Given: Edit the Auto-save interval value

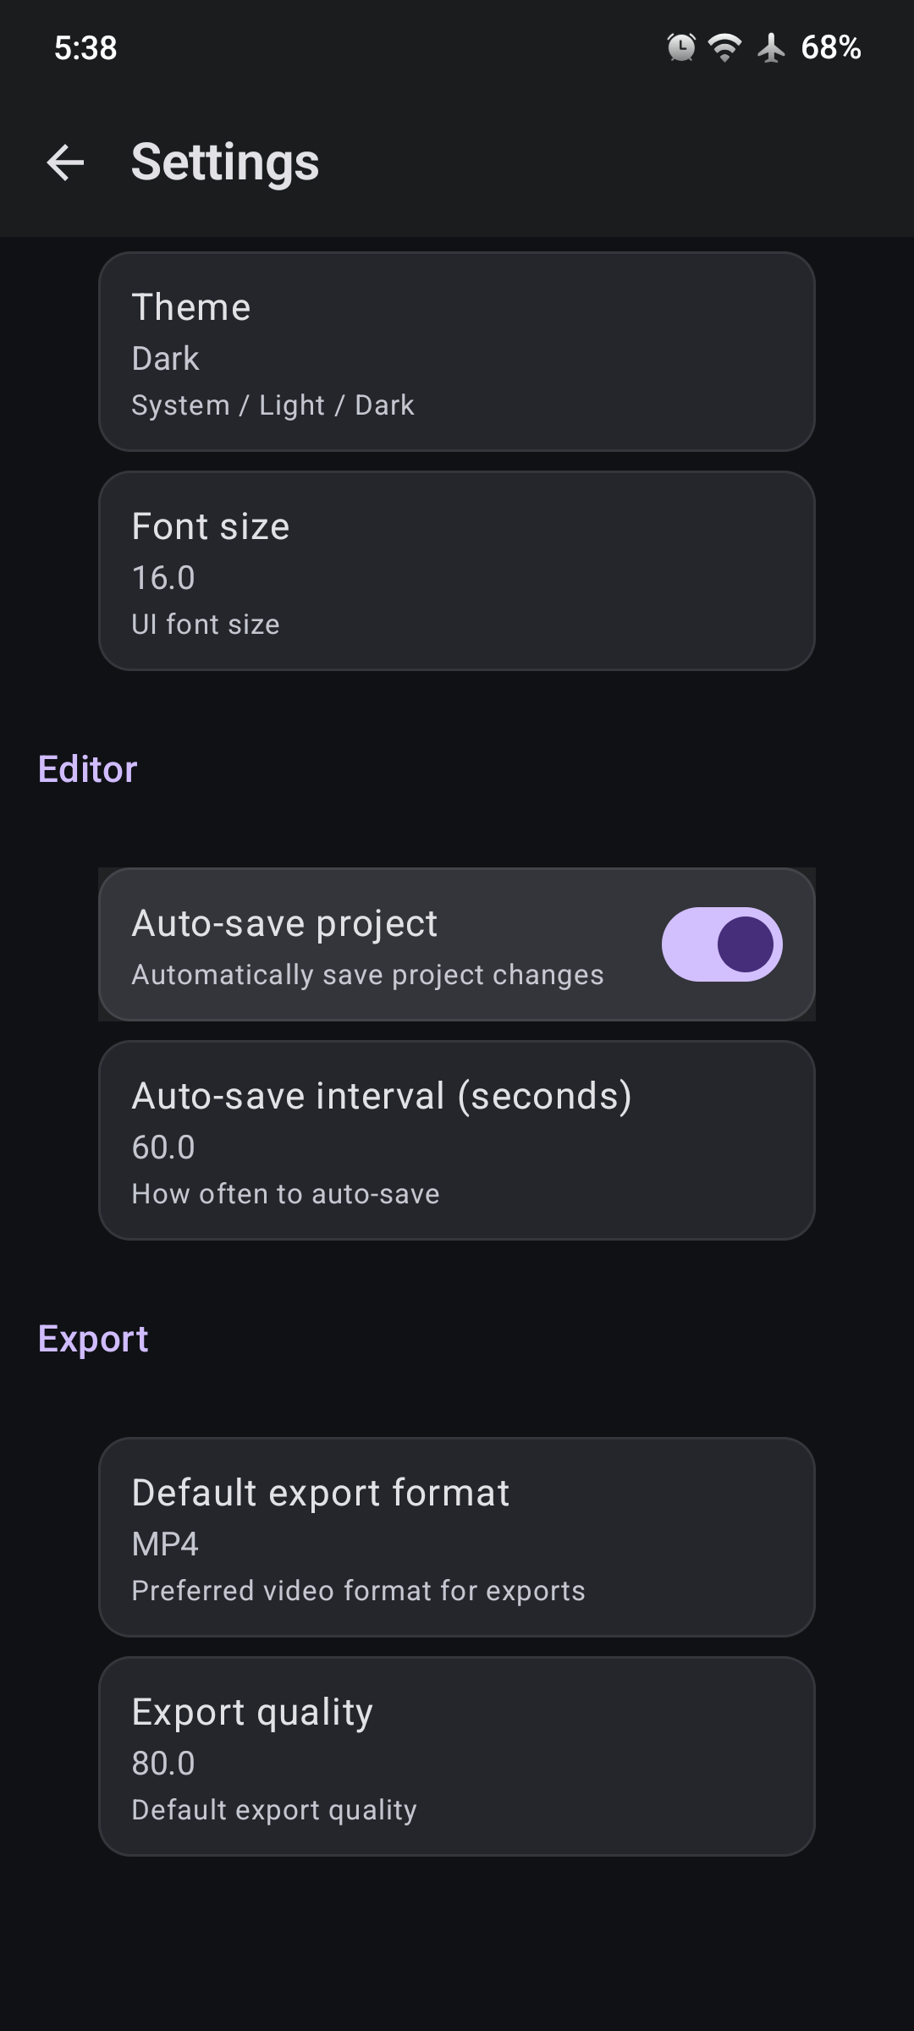Looking at the screenshot, I should coord(457,1141).
